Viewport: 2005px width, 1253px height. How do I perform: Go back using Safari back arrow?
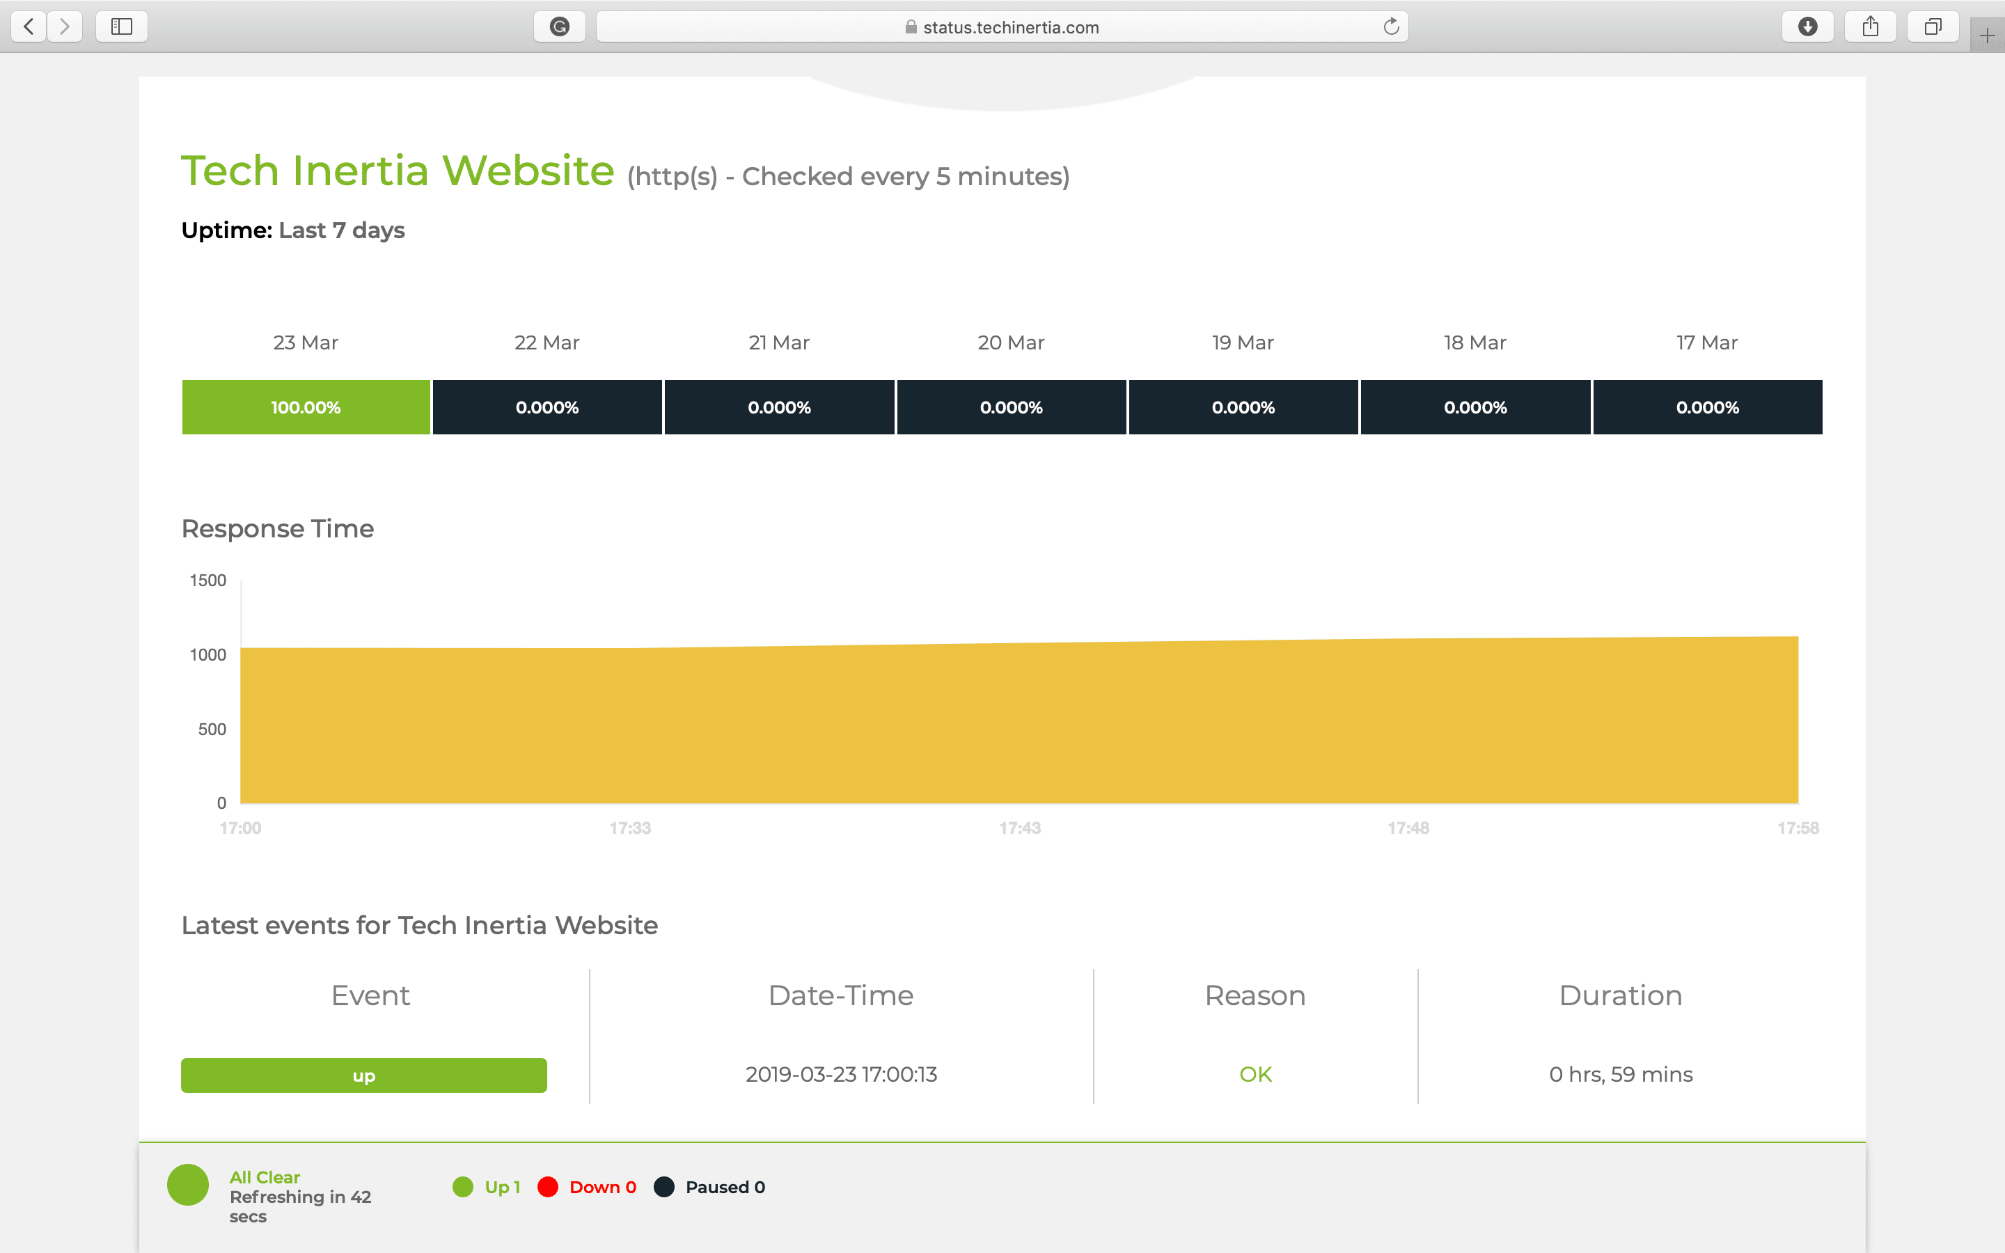click(x=29, y=26)
